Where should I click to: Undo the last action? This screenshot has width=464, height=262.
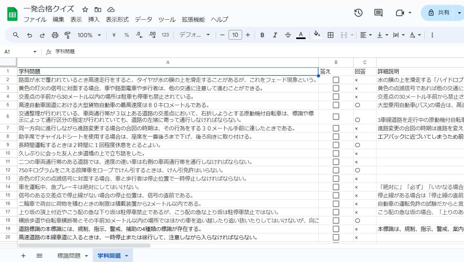click(x=30, y=35)
